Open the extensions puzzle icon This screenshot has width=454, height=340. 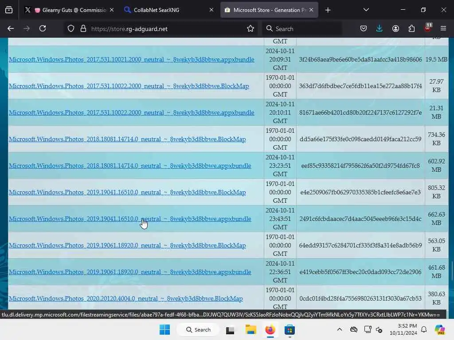pos(411,29)
